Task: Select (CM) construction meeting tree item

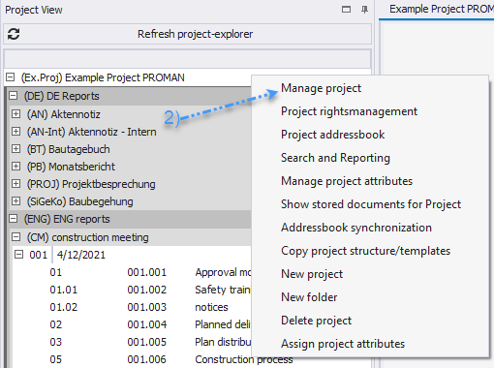Action: [x=87, y=237]
